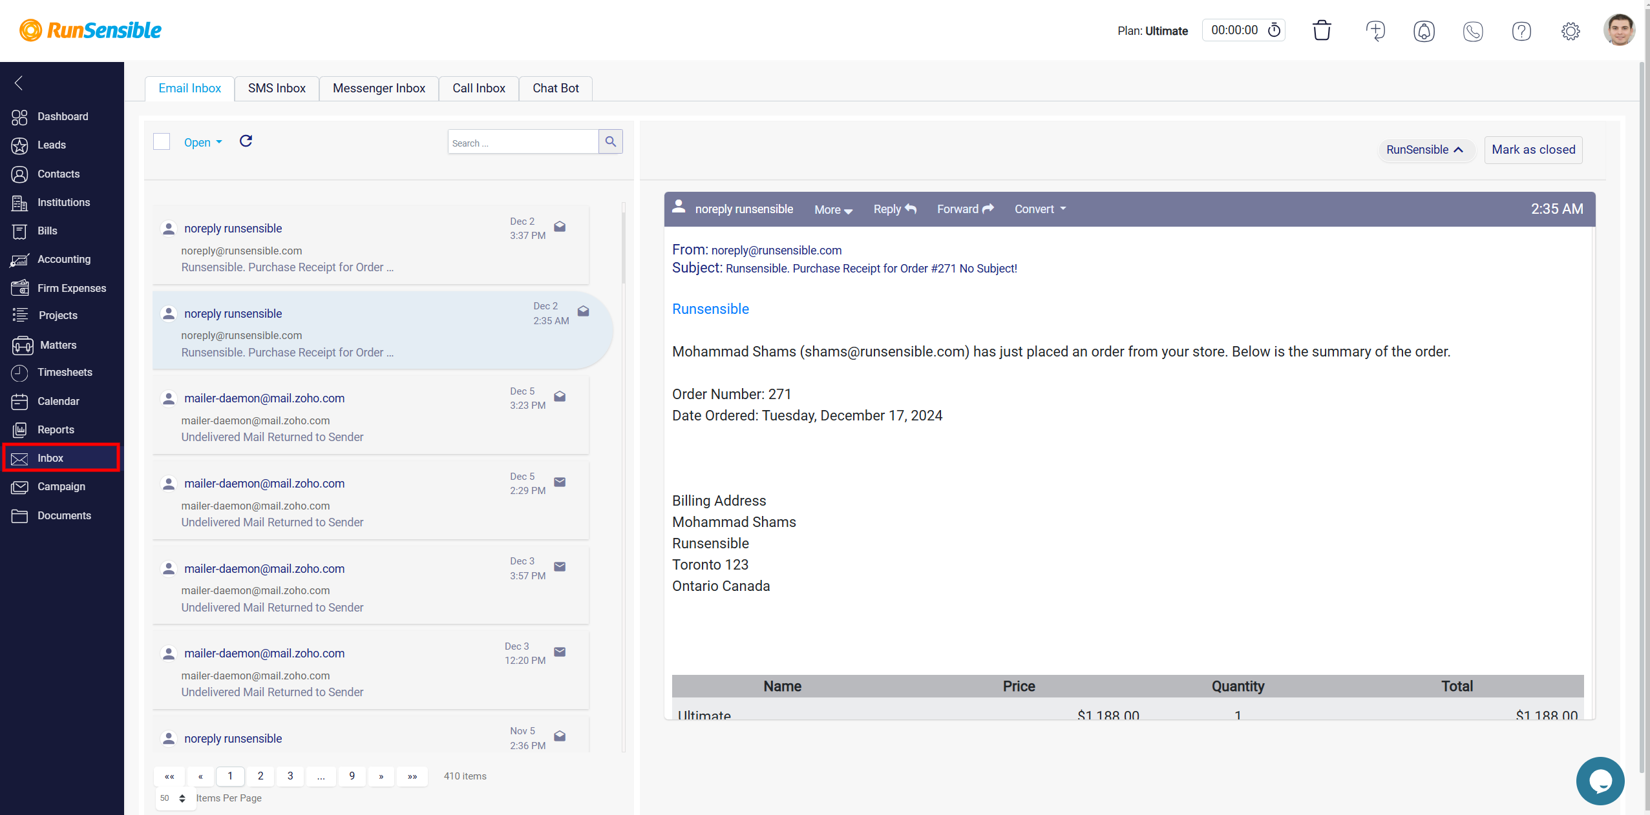This screenshot has height=815, width=1650.
Task: Select the SMS Inbox tab
Action: coord(276,87)
